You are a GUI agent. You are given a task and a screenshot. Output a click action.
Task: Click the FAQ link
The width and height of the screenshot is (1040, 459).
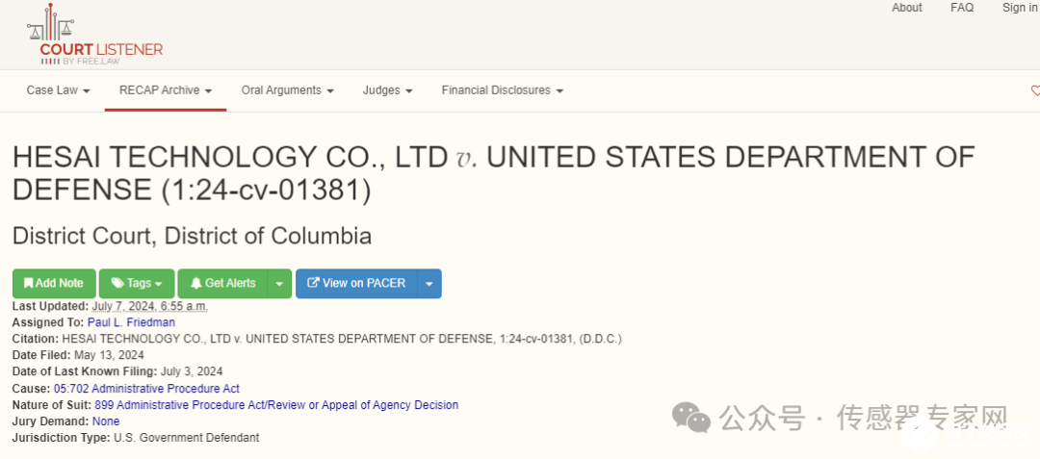[962, 8]
